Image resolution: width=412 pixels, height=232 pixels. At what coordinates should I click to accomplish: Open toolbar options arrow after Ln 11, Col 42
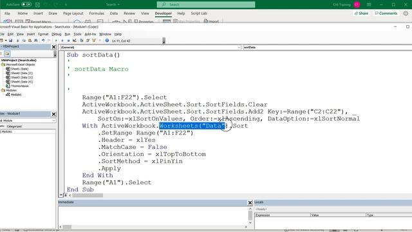pyautogui.click(x=164, y=41)
